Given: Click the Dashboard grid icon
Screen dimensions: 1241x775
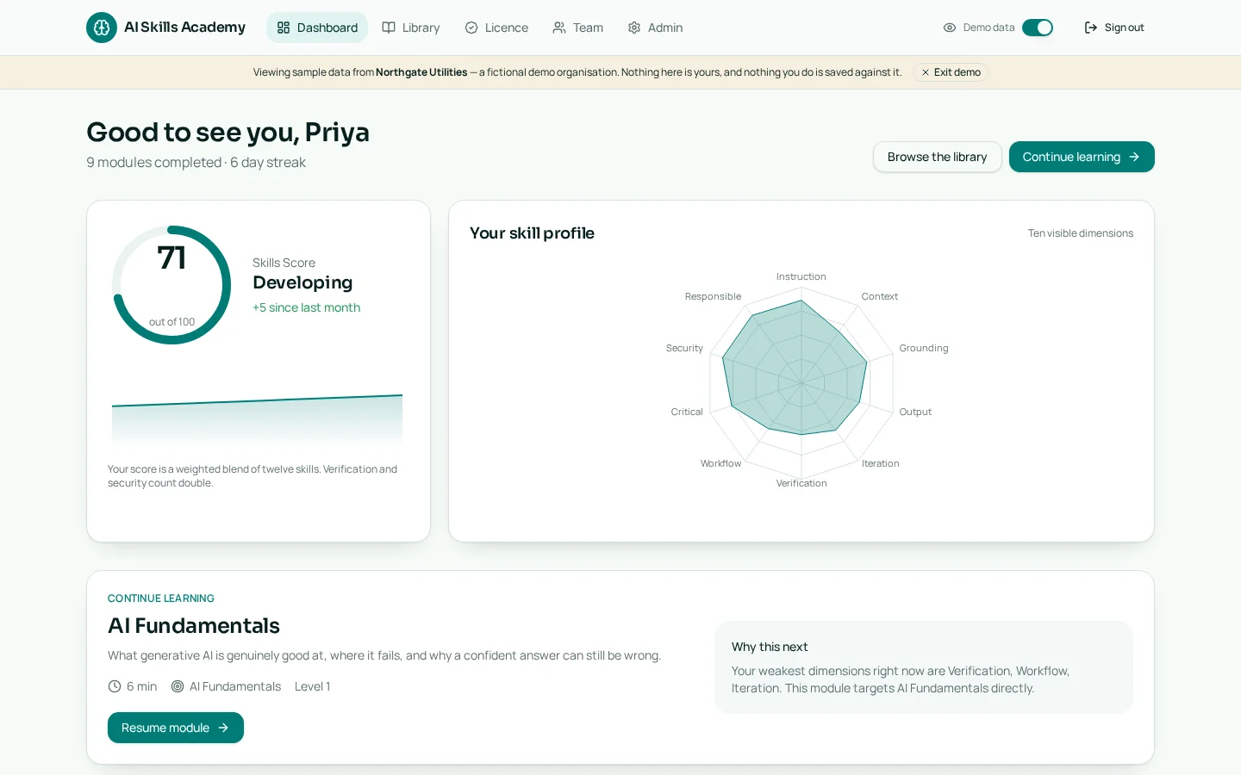Looking at the screenshot, I should 284,28.
